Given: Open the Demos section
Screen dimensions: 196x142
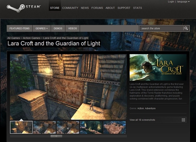Looking at the screenshot, I should pos(58,28).
